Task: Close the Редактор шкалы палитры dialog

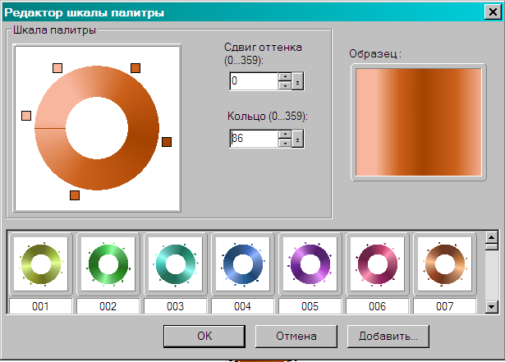Action: pos(493,12)
